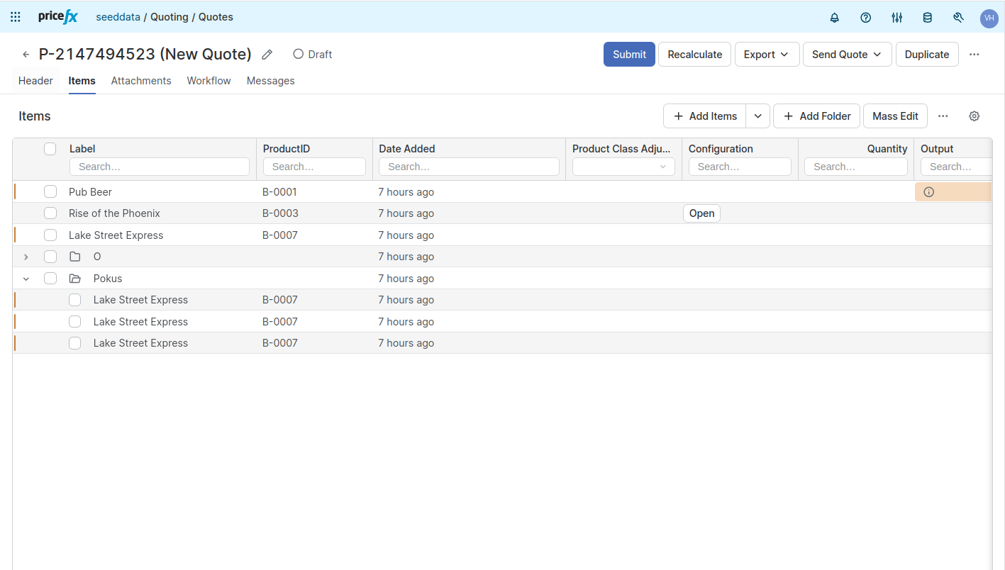Select the Rise of the Phoenix checkbox
The image size is (1005, 570).
(x=50, y=213)
